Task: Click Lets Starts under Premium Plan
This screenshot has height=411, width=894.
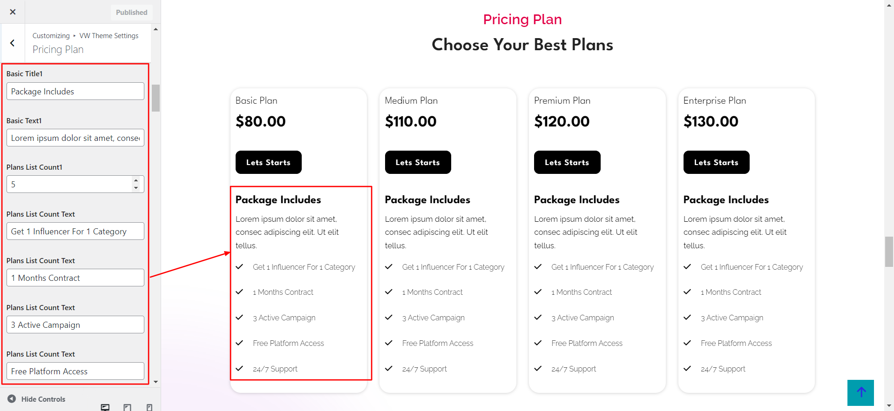Action: [x=567, y=162]
